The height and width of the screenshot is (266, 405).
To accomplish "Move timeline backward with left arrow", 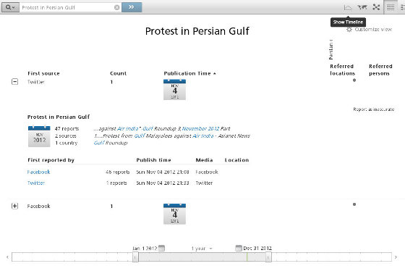I will pyautogui.click(x=7, y=257).
